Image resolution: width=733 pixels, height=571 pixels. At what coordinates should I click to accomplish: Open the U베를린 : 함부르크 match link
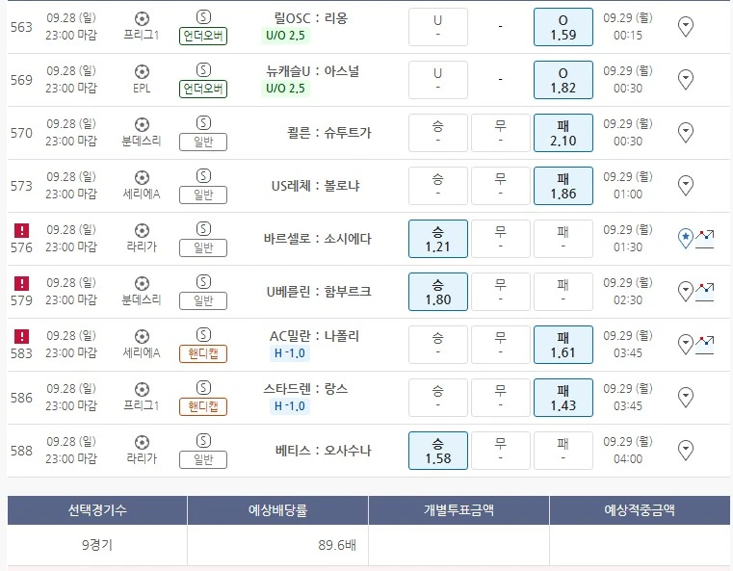pos(319,291)
